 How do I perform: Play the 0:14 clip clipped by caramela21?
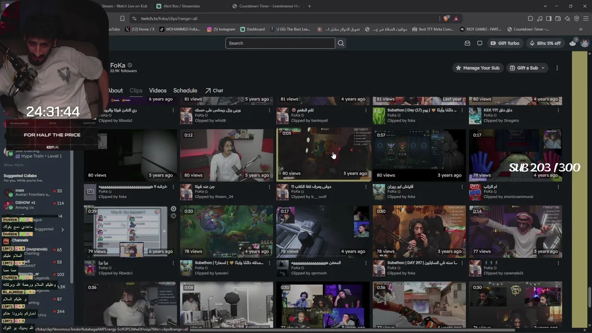(x=515, y=231)
